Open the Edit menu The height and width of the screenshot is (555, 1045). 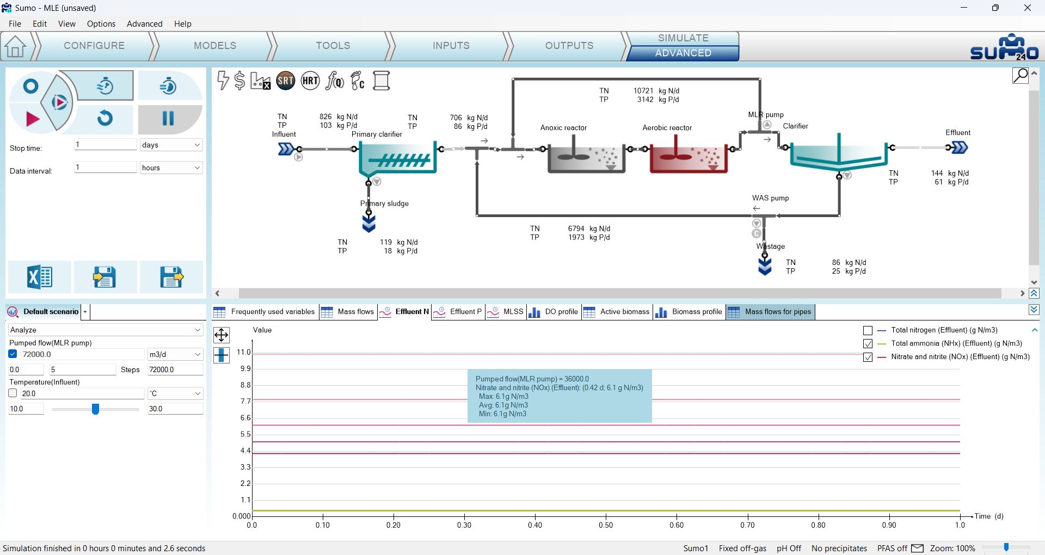pos(40,24)
